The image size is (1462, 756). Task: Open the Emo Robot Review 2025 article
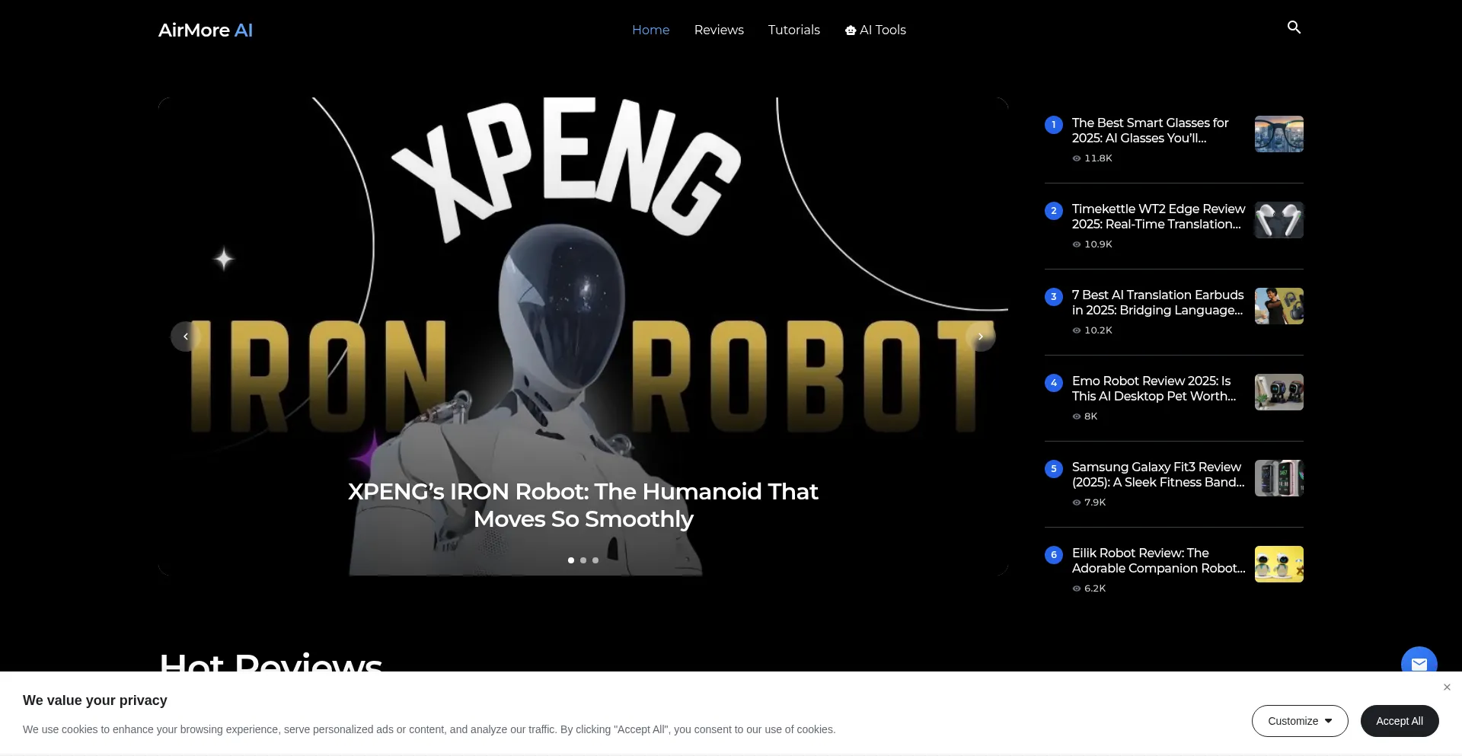click(x=1154, y=388)
